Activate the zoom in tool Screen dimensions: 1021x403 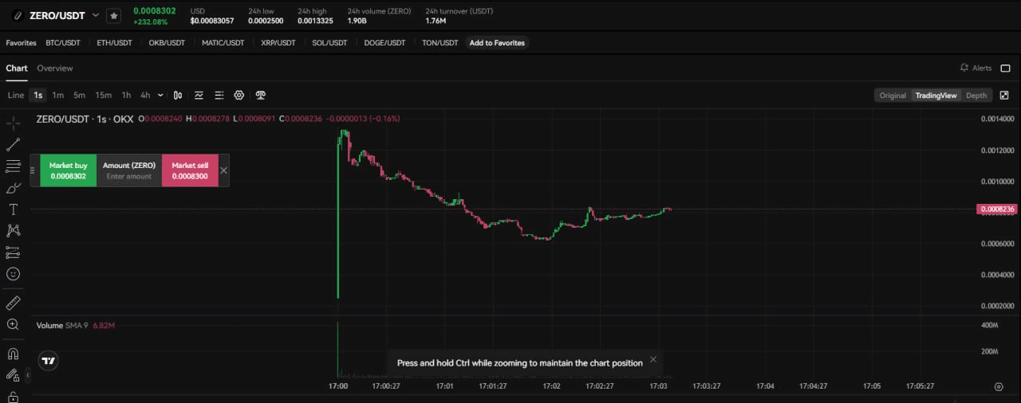point(13,324)
